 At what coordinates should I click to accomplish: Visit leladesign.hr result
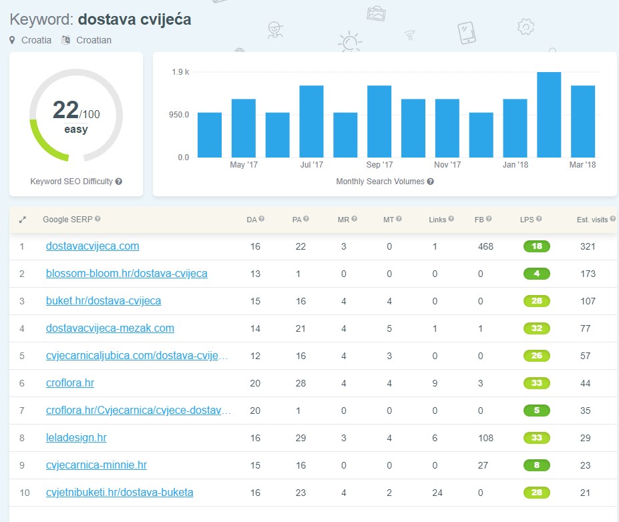click(x=76, y=438)
